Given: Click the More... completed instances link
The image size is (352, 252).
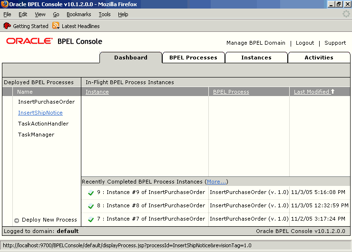Looking at the screenshot, I should (216, 182).
